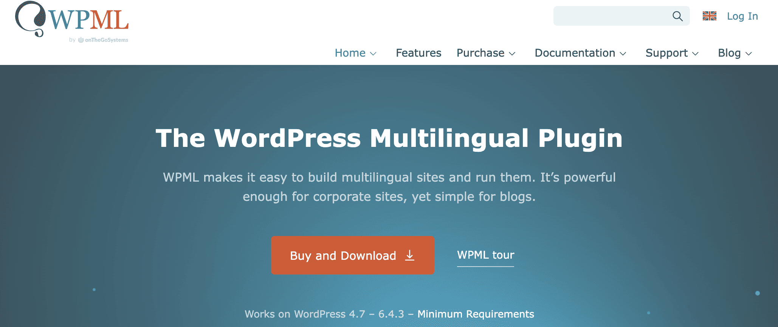Expand the Blog dropdown chevron

click(x=749, y=54)
